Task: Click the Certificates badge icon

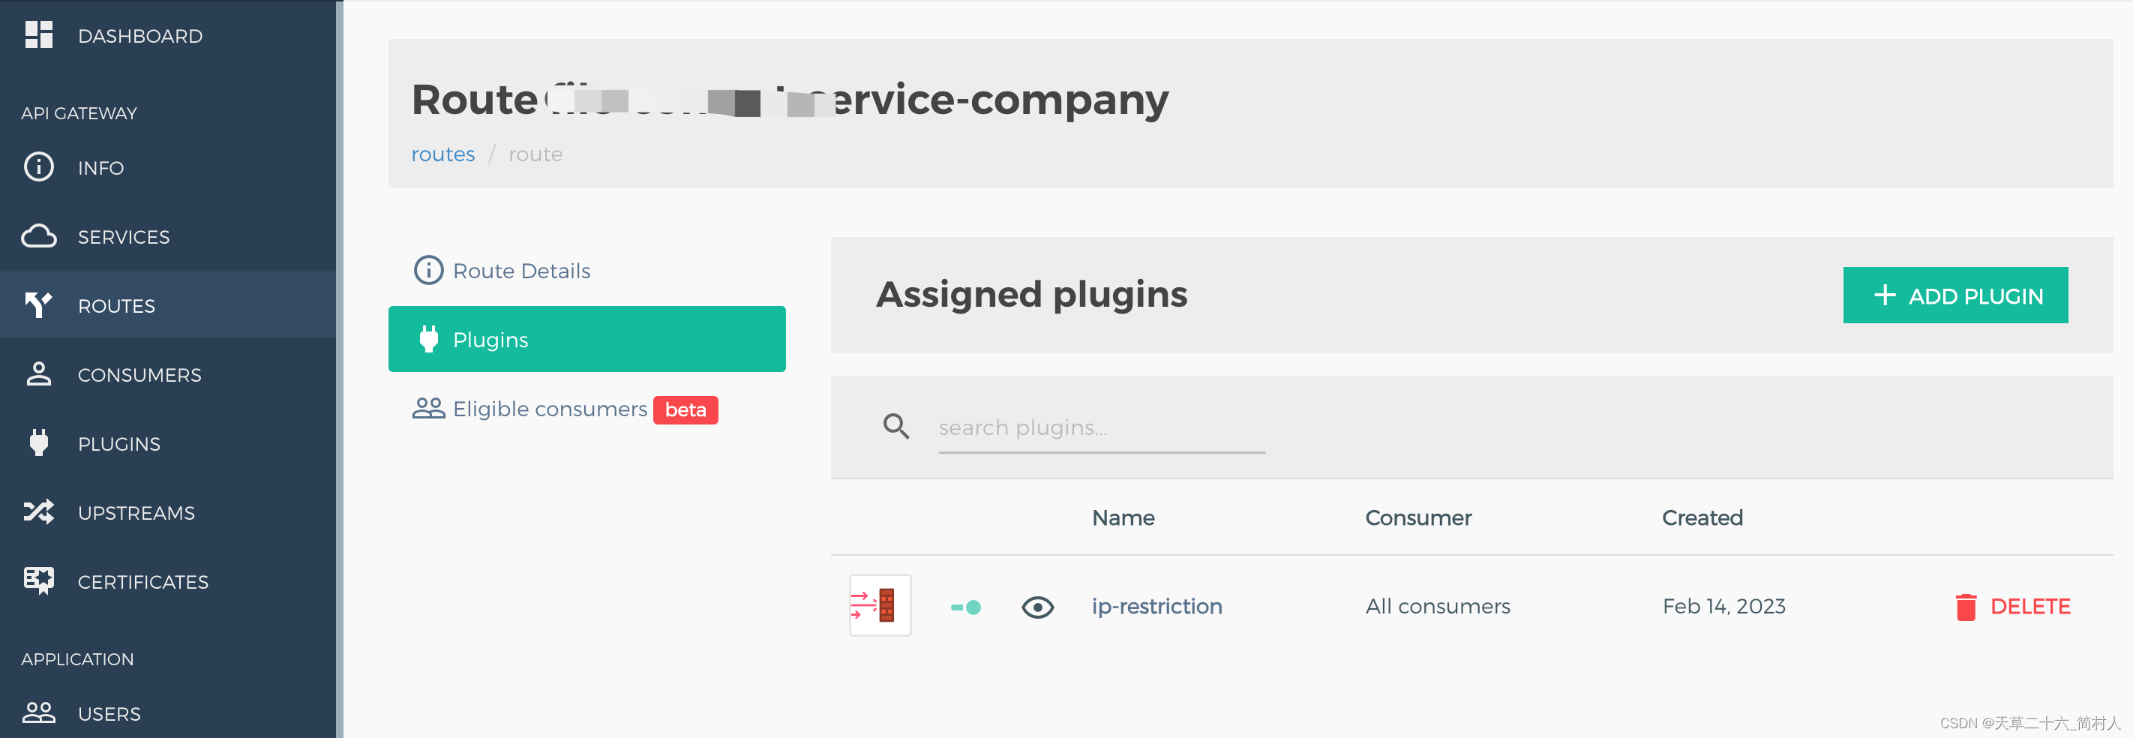Action: (39, 581)
